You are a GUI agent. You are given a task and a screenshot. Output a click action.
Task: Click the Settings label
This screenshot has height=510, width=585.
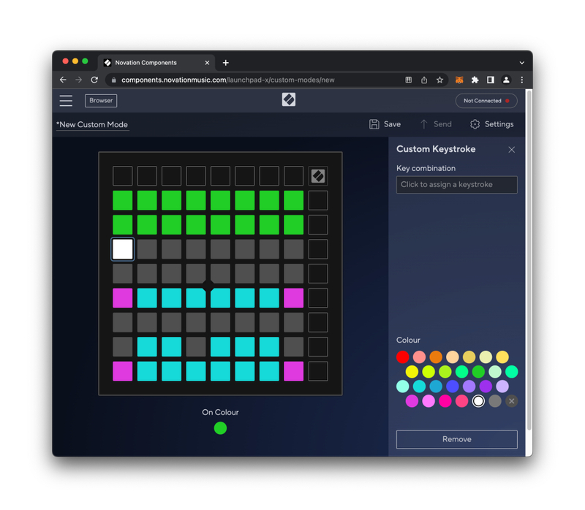pos(499,124)
